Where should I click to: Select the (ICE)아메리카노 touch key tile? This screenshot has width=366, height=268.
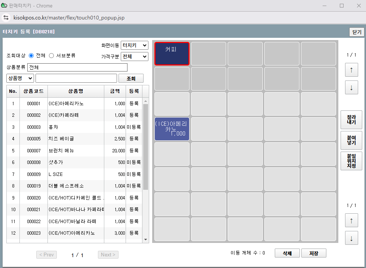(x=172, y=129)
